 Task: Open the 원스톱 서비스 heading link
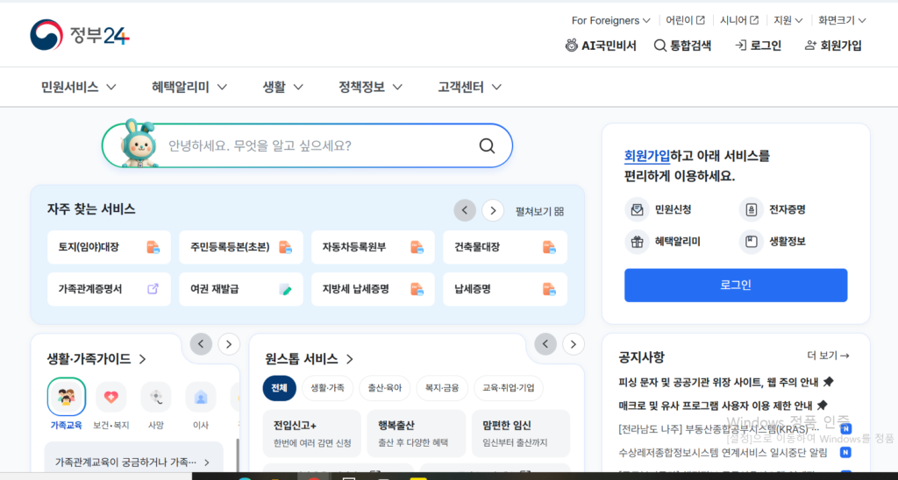click(x=310, y=359)
